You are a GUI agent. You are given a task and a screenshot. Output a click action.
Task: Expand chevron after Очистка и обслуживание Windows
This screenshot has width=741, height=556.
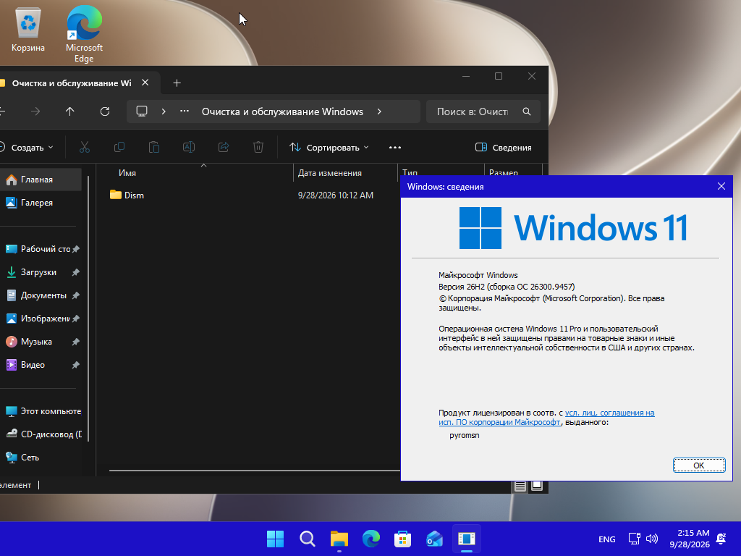tap(379, 111)
